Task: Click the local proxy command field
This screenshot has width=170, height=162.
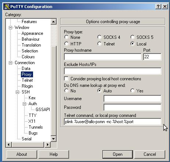Action: 113,122
